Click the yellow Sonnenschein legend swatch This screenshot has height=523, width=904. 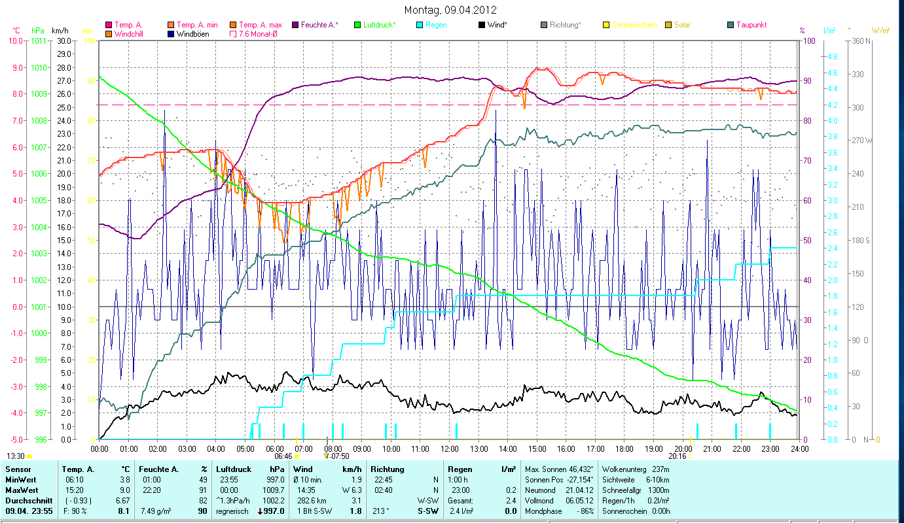tap(606, 25)
